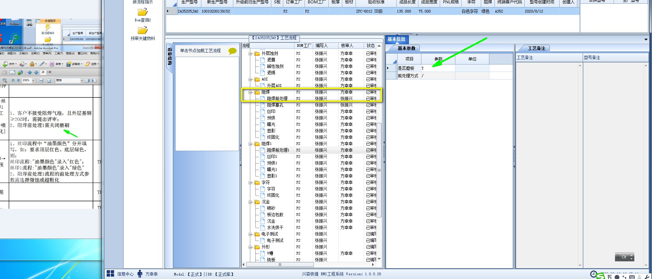Click the yellow speech bubble hint icon
This screenshot has height=279, width=652.
pos(233,51)
